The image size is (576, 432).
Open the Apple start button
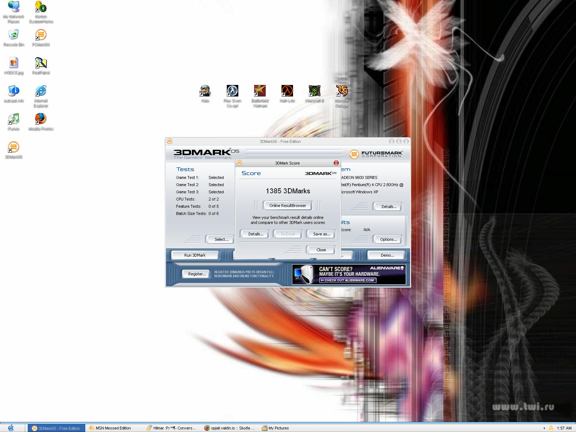click(x=11, y=428)
